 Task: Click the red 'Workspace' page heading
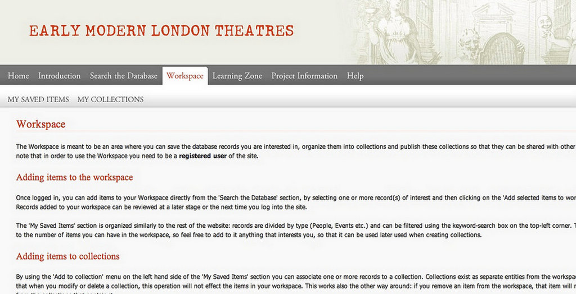[x=40, y=124]
